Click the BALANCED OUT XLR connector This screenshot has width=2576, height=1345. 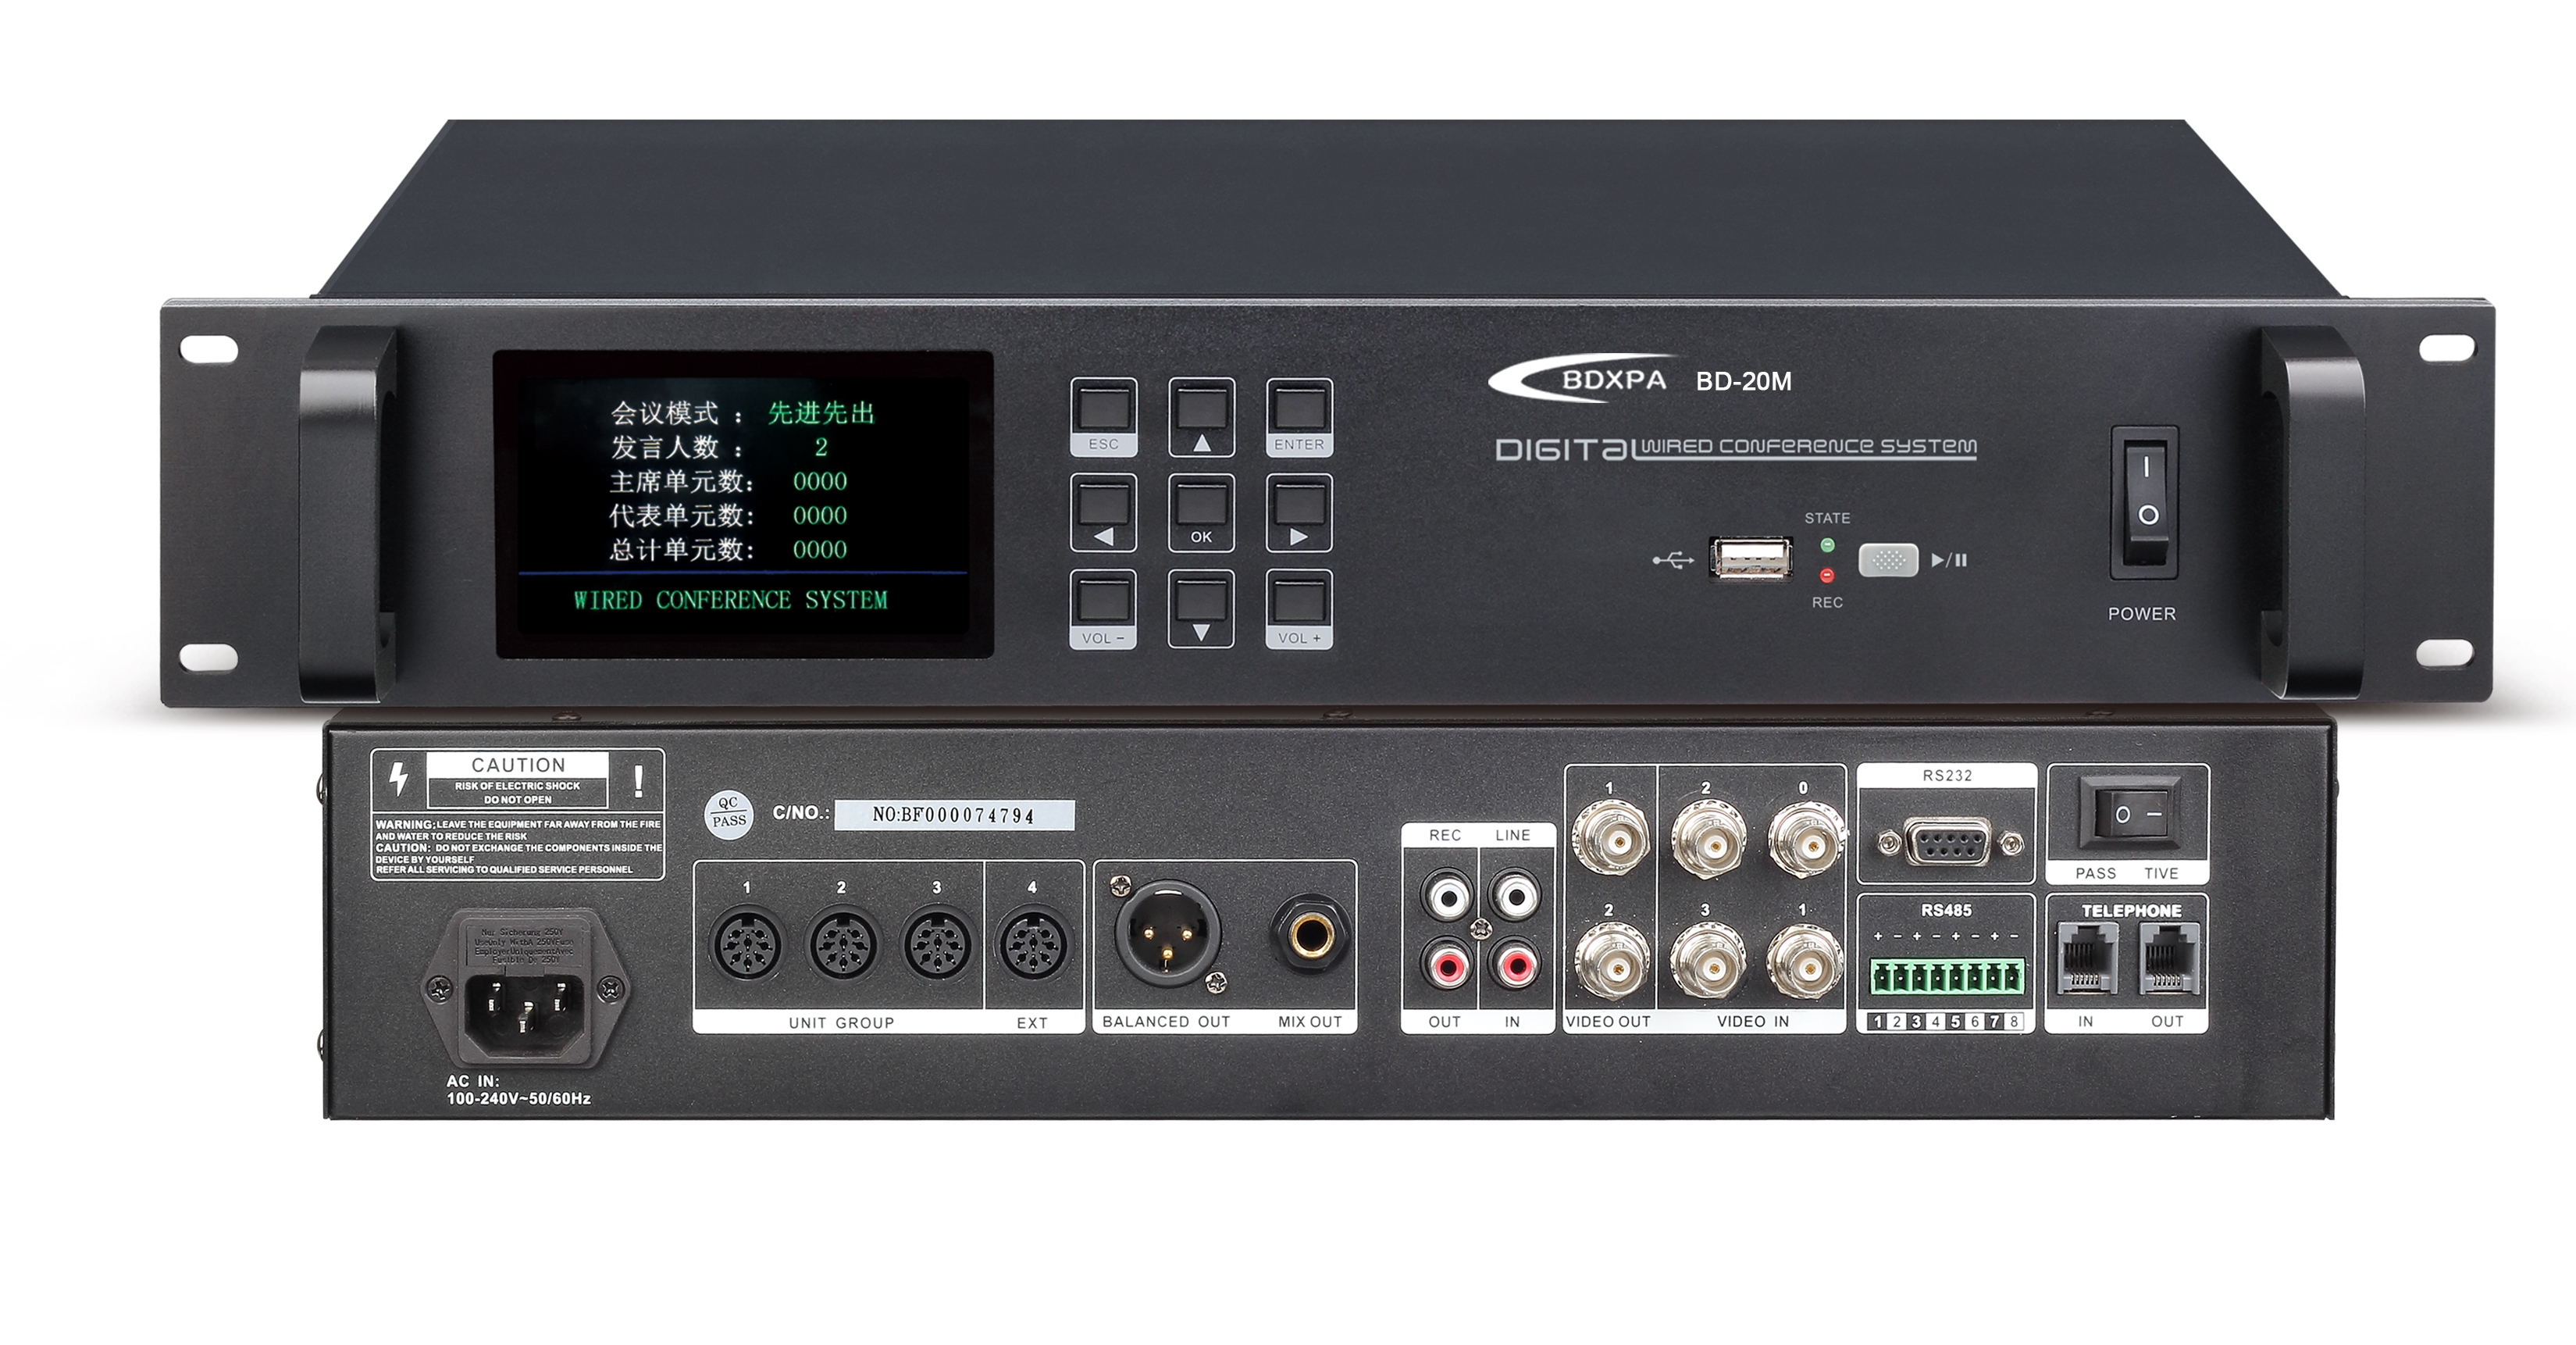(x=1167, y=935)
